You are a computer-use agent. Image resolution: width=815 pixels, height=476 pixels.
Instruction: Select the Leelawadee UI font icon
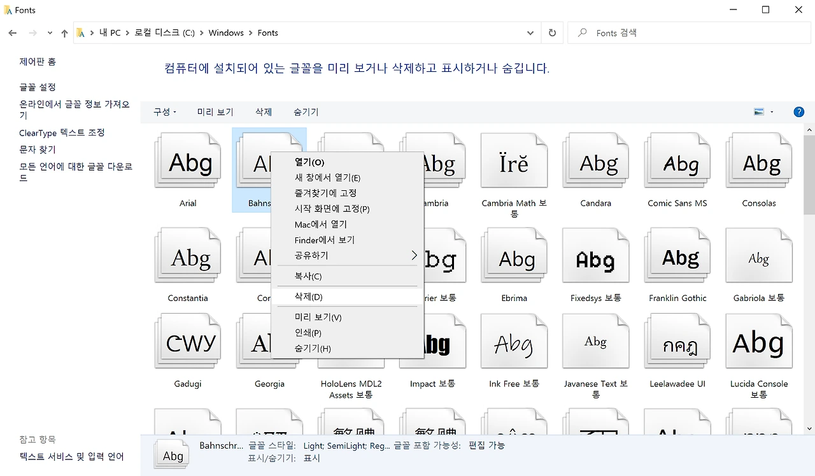click(677, 342)
